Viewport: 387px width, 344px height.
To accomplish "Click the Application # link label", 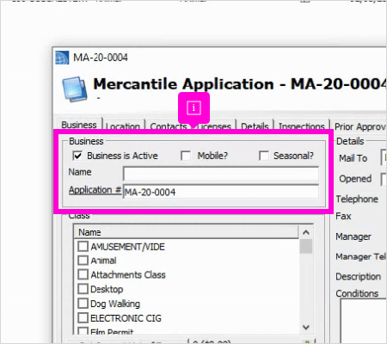I will [95, 190].
